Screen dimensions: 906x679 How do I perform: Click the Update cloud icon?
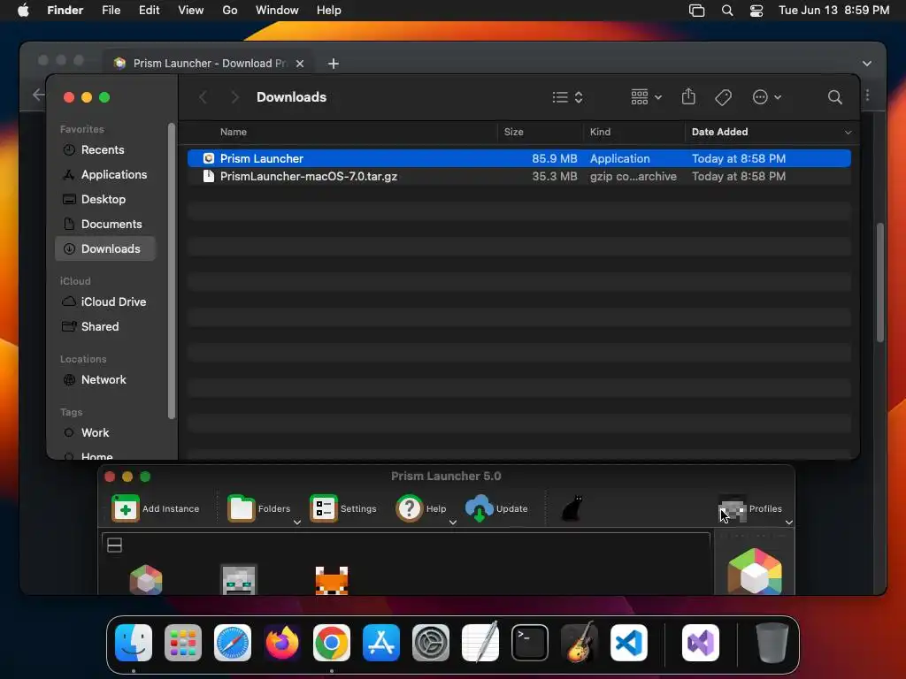479,508
